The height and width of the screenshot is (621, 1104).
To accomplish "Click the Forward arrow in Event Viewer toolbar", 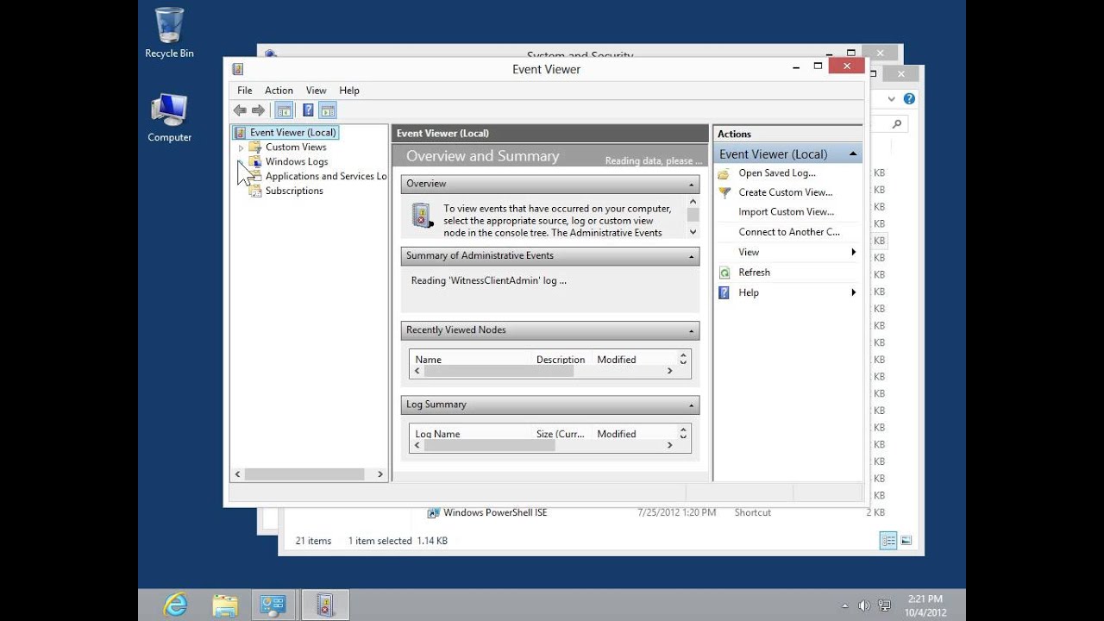I will coord(258,110).
